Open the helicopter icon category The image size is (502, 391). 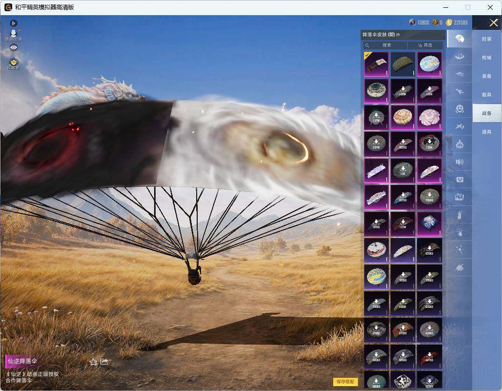459,74
